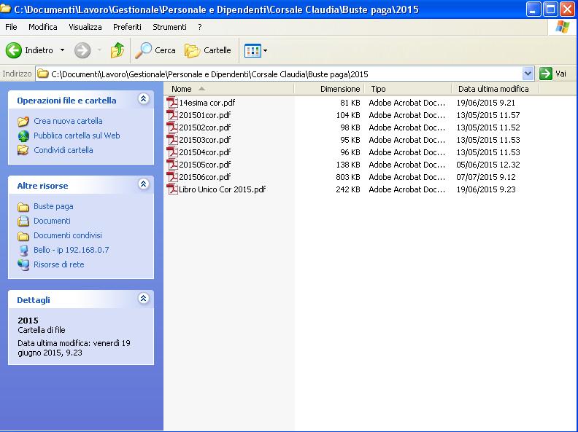578x432 pixels.
Task: Click the PDF icon of 201506cor.pdf
Action: 173,177
